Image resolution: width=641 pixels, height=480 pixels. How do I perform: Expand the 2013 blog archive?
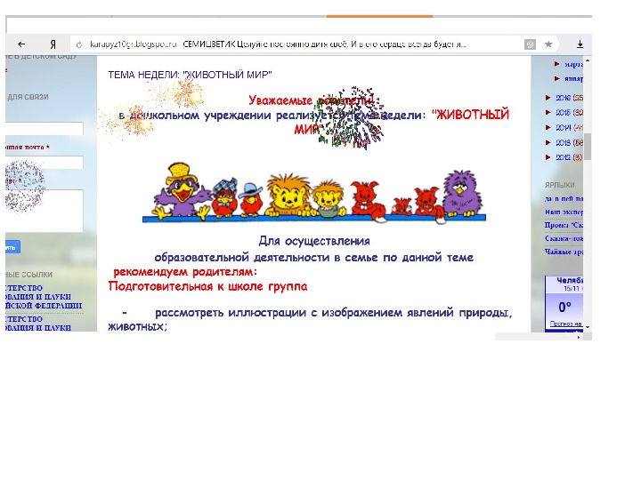pyautogui.click(x=548, y=142)
